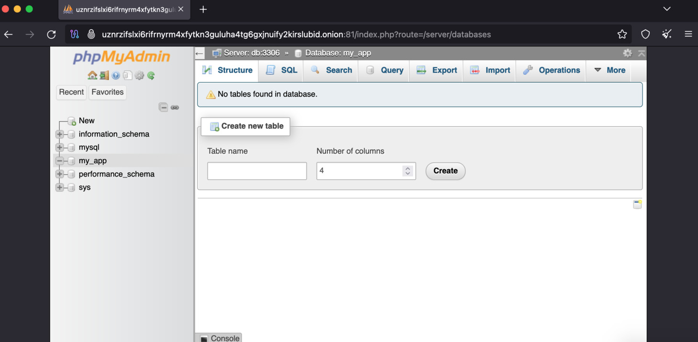
Task: Show Recent tables list
Action: (x=71, y=92)
